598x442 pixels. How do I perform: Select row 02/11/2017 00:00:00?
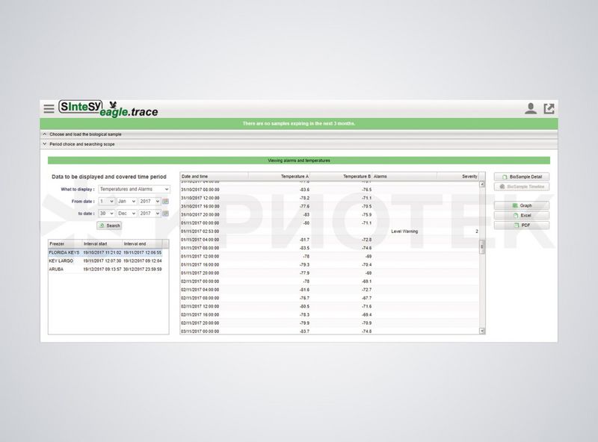[330, 281]
